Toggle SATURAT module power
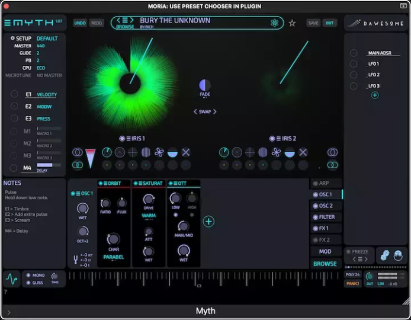Screen dimensions: 411x320 136,183
